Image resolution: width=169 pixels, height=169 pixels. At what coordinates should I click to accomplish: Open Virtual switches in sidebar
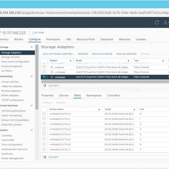pyautogui.click(x=10, y=82)
